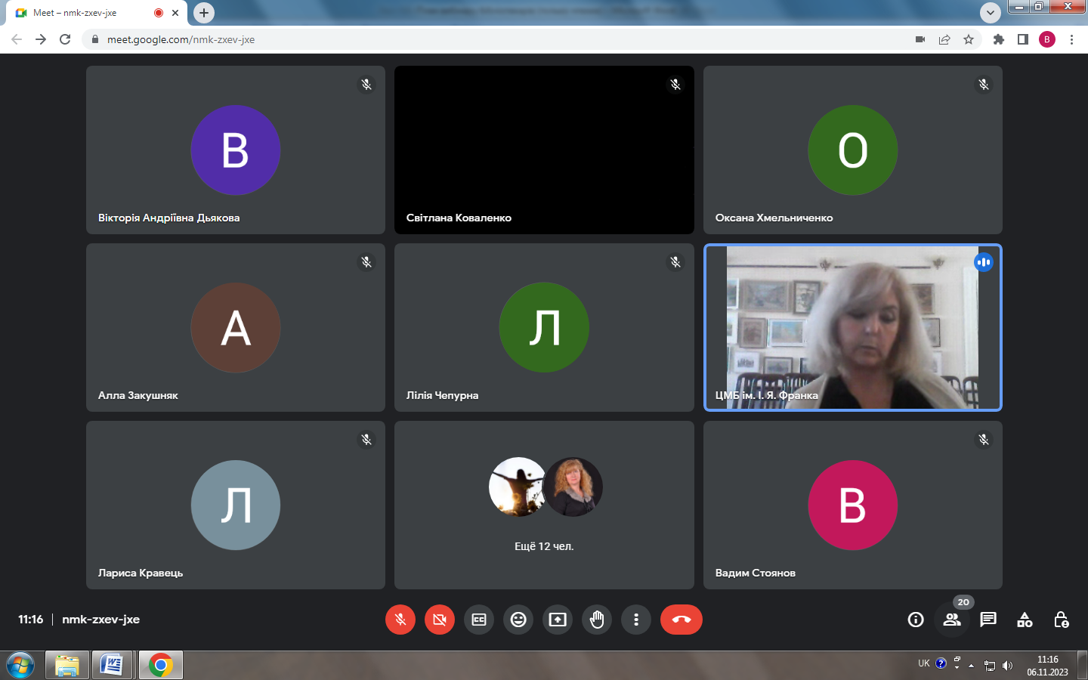The height and width of the screenshot is (680, 1088).
Task: Raise hand using the hand icon
Action: point(597,620)
